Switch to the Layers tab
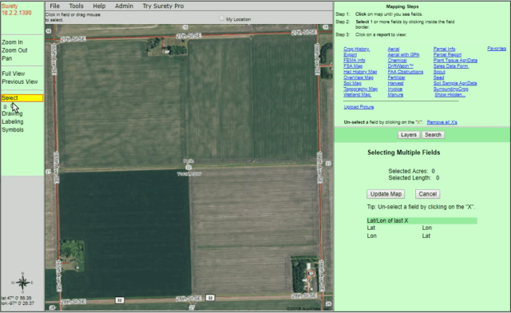This screenshot has width=511, height=313. (x=409, y=135)
